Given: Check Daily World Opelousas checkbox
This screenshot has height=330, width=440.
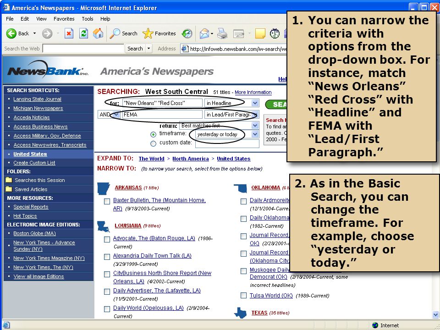Looking at the screenshot, I should pos(107,309).
